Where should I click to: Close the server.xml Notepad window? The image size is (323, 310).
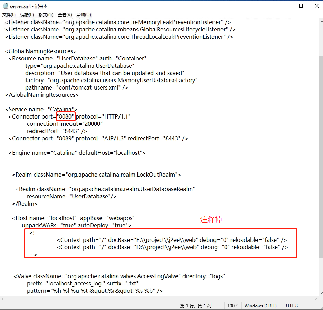pos(317,6)
